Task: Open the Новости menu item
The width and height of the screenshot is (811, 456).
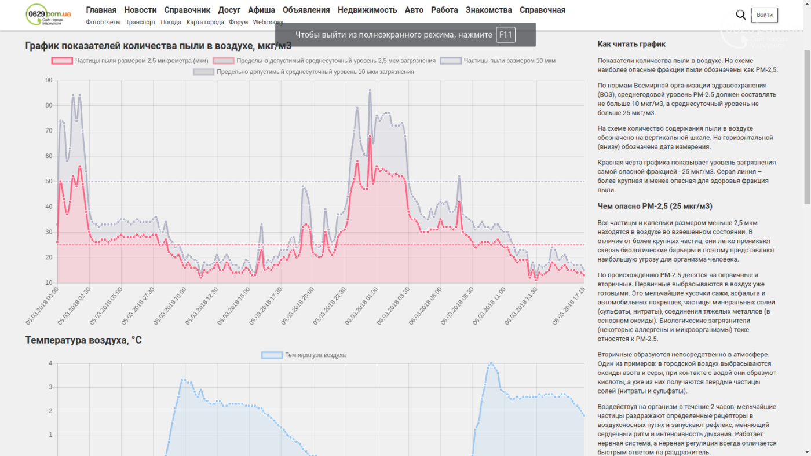Action: (140, 10)
